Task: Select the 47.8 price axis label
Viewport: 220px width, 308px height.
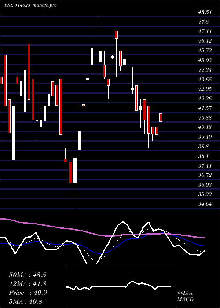Action: pos(203,22)
